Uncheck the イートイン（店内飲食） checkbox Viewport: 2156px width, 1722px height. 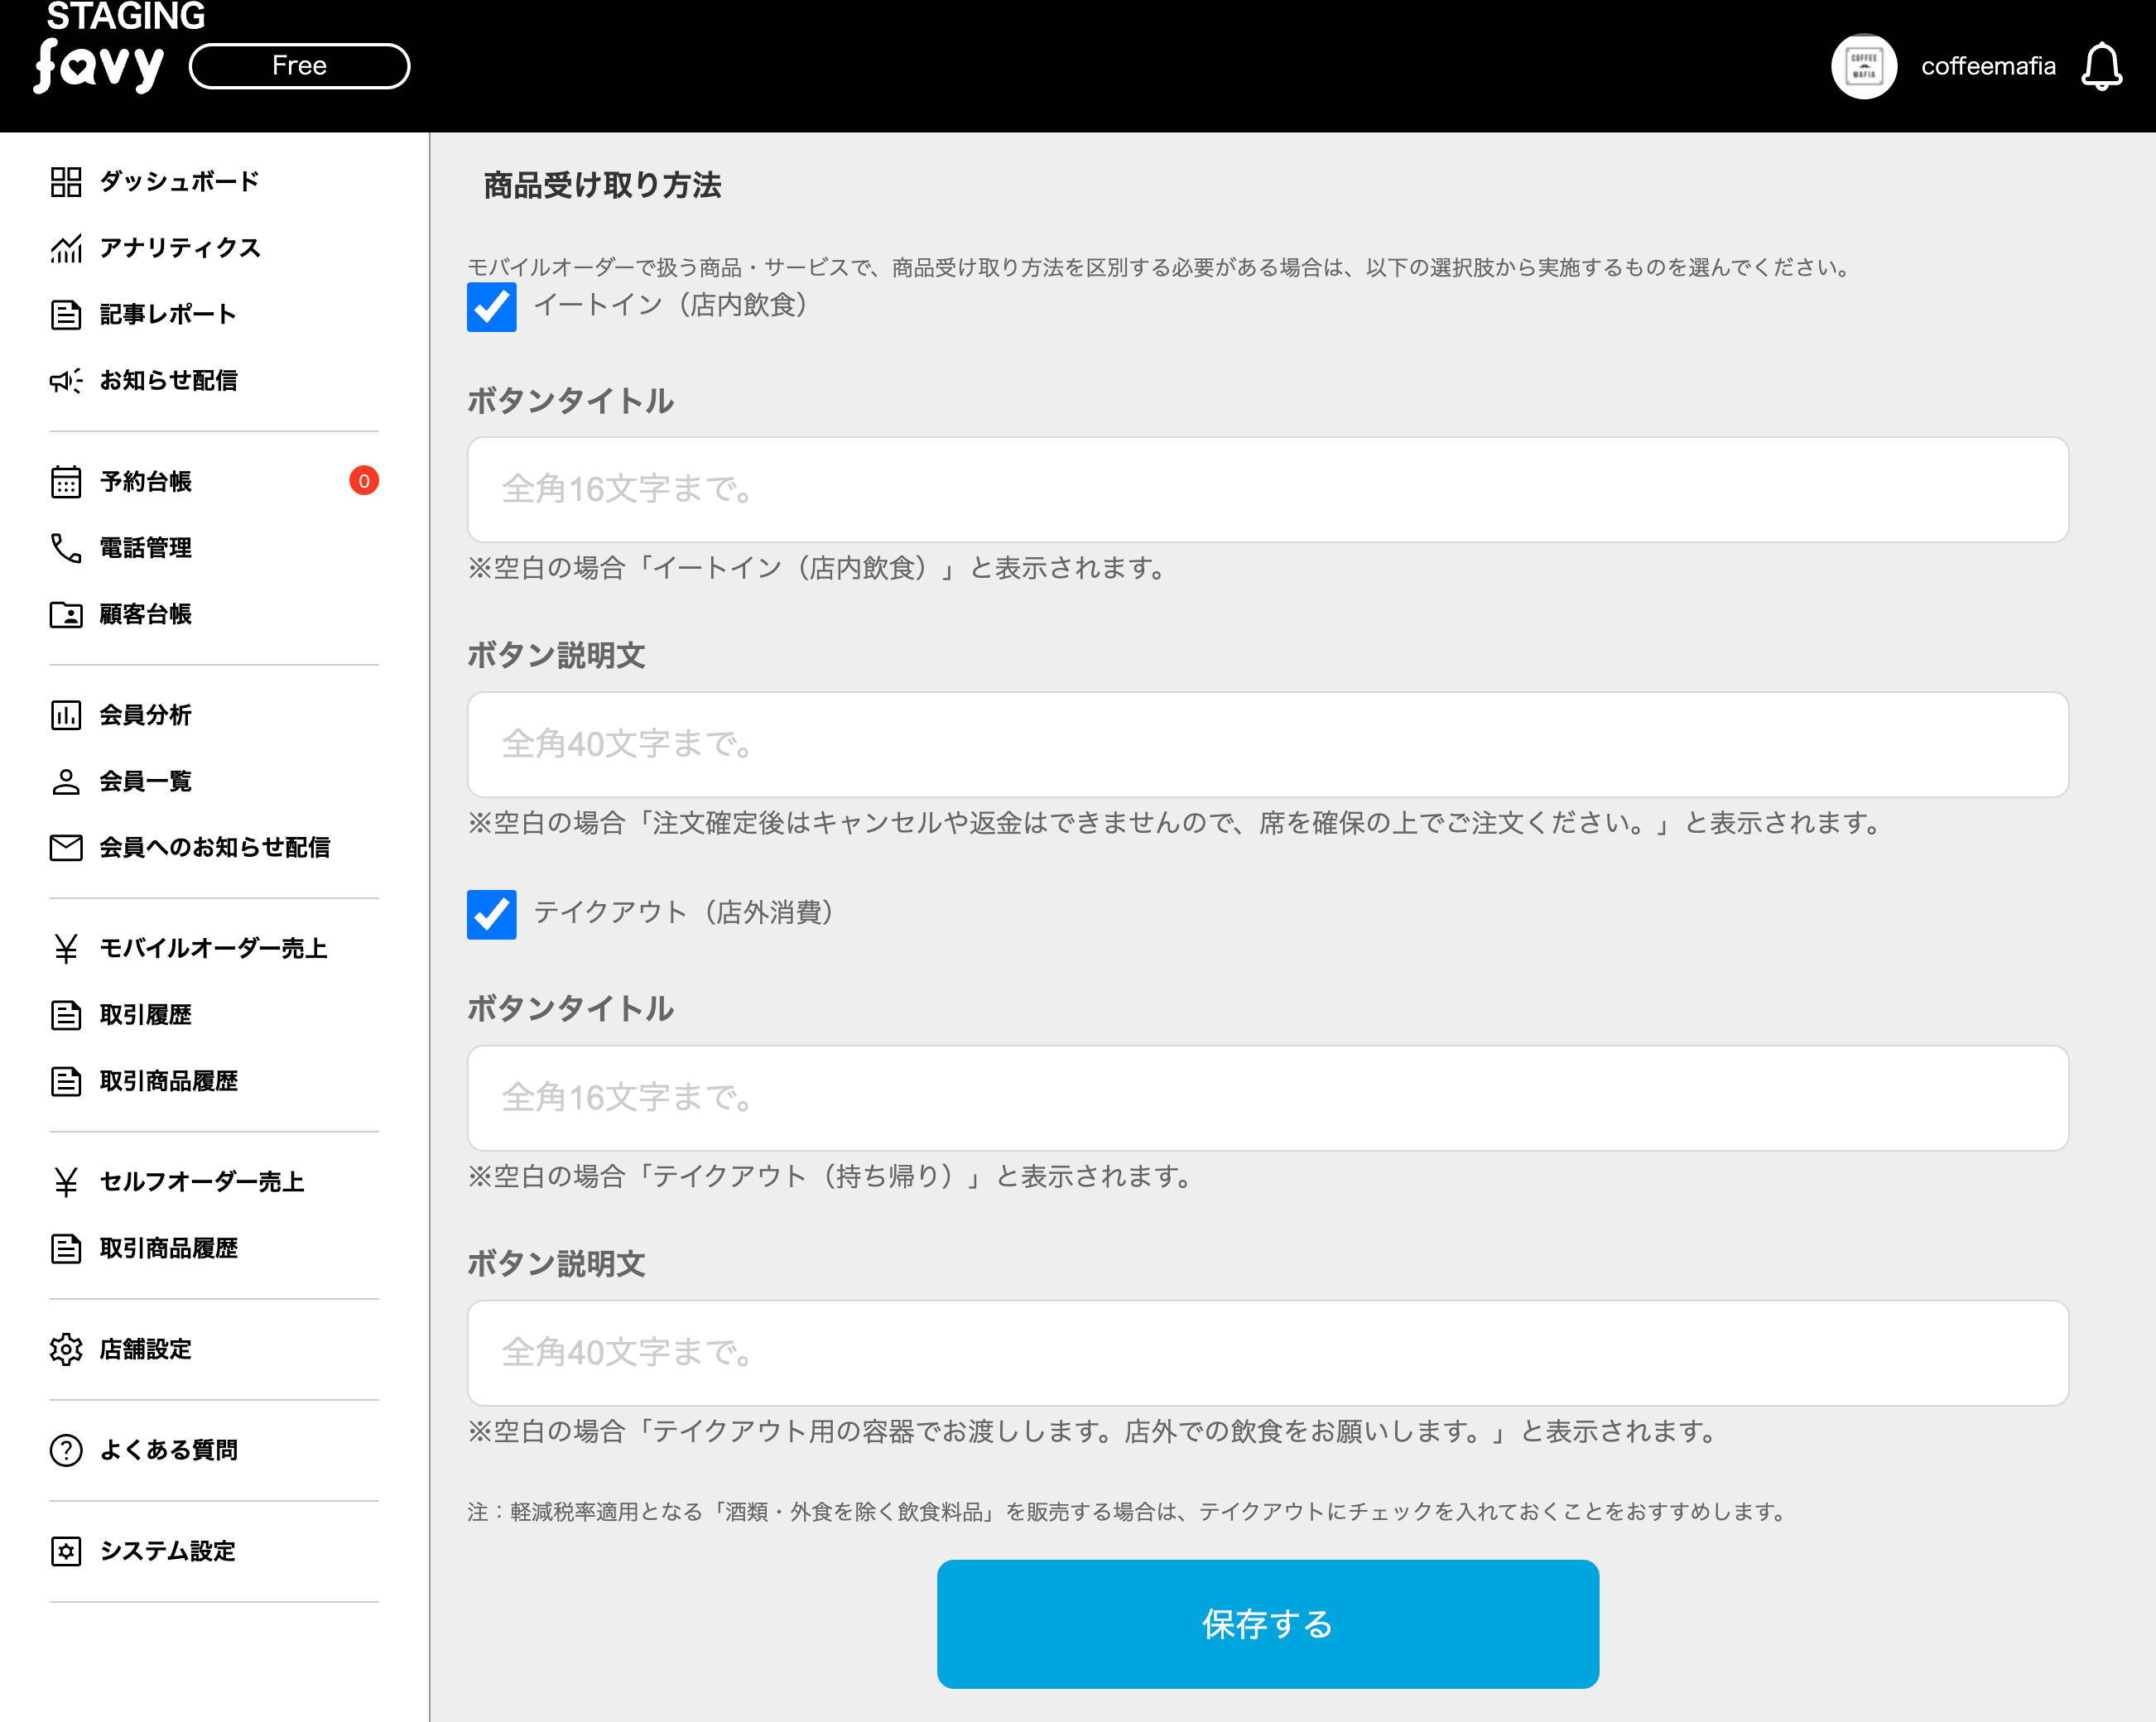[x=491, y=307]
